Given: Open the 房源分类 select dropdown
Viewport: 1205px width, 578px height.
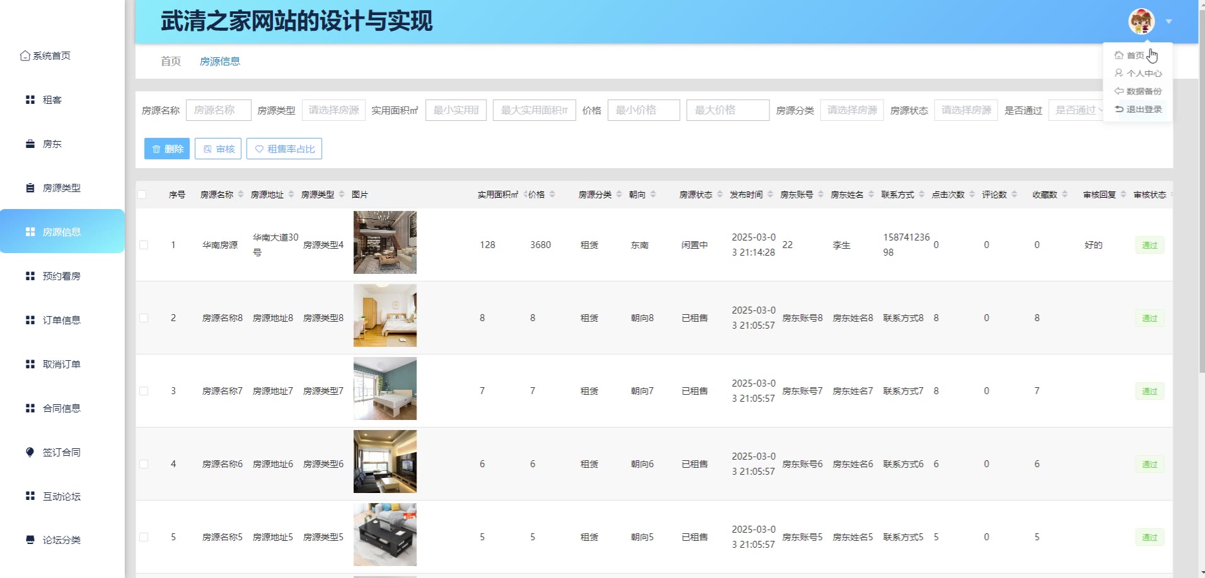Looking at the screenshot, I should (851, 110).
